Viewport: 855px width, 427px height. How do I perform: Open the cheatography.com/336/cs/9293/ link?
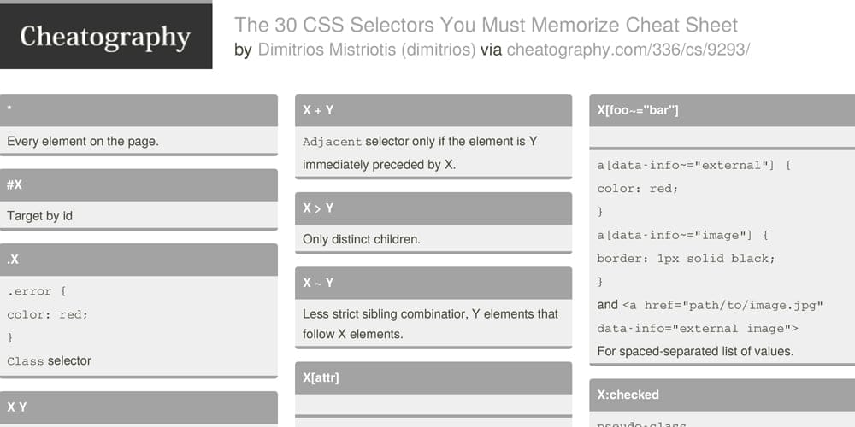coord(628,50)
